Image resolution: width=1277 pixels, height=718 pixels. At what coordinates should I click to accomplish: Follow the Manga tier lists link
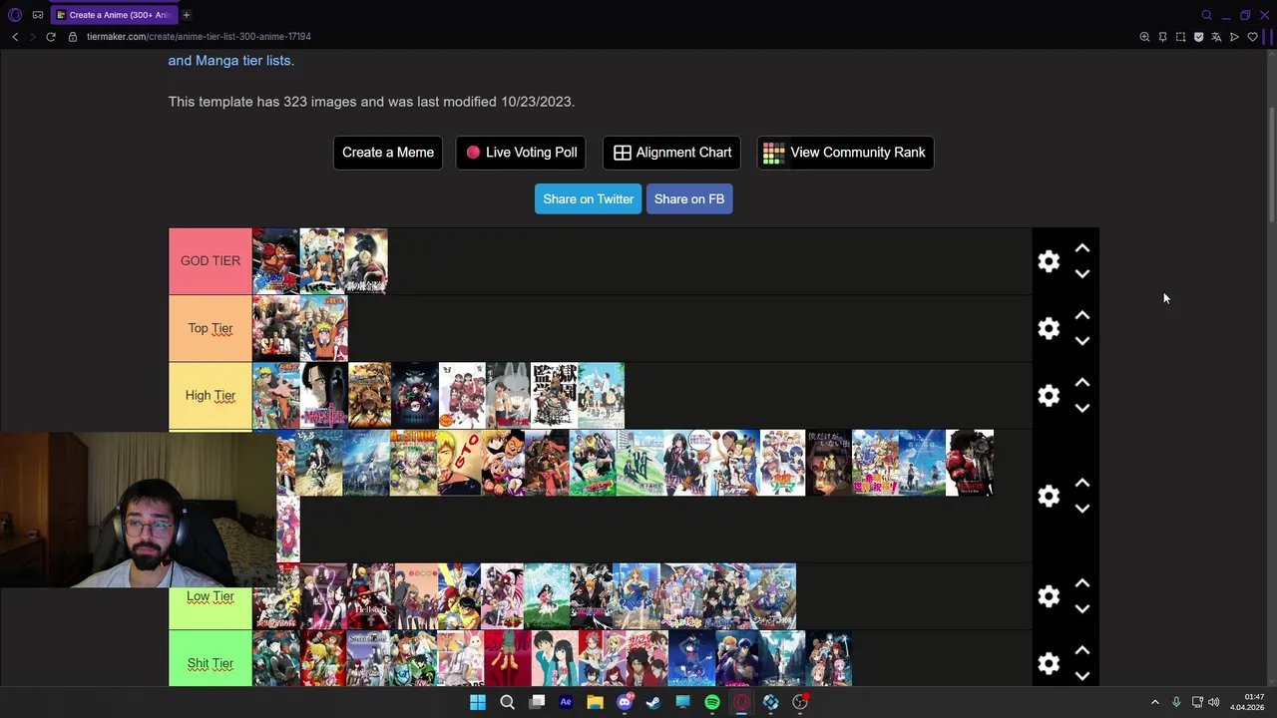pyautogui.click(x=229, y=61)
